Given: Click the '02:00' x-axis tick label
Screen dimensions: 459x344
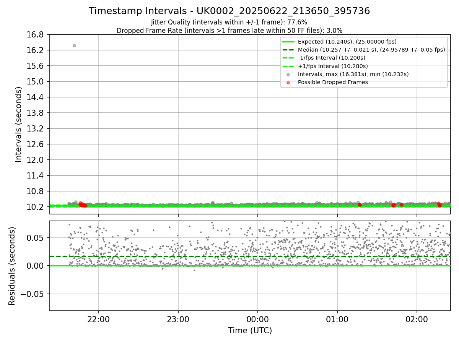Looking at the screenshot, I should click(417, 319).
